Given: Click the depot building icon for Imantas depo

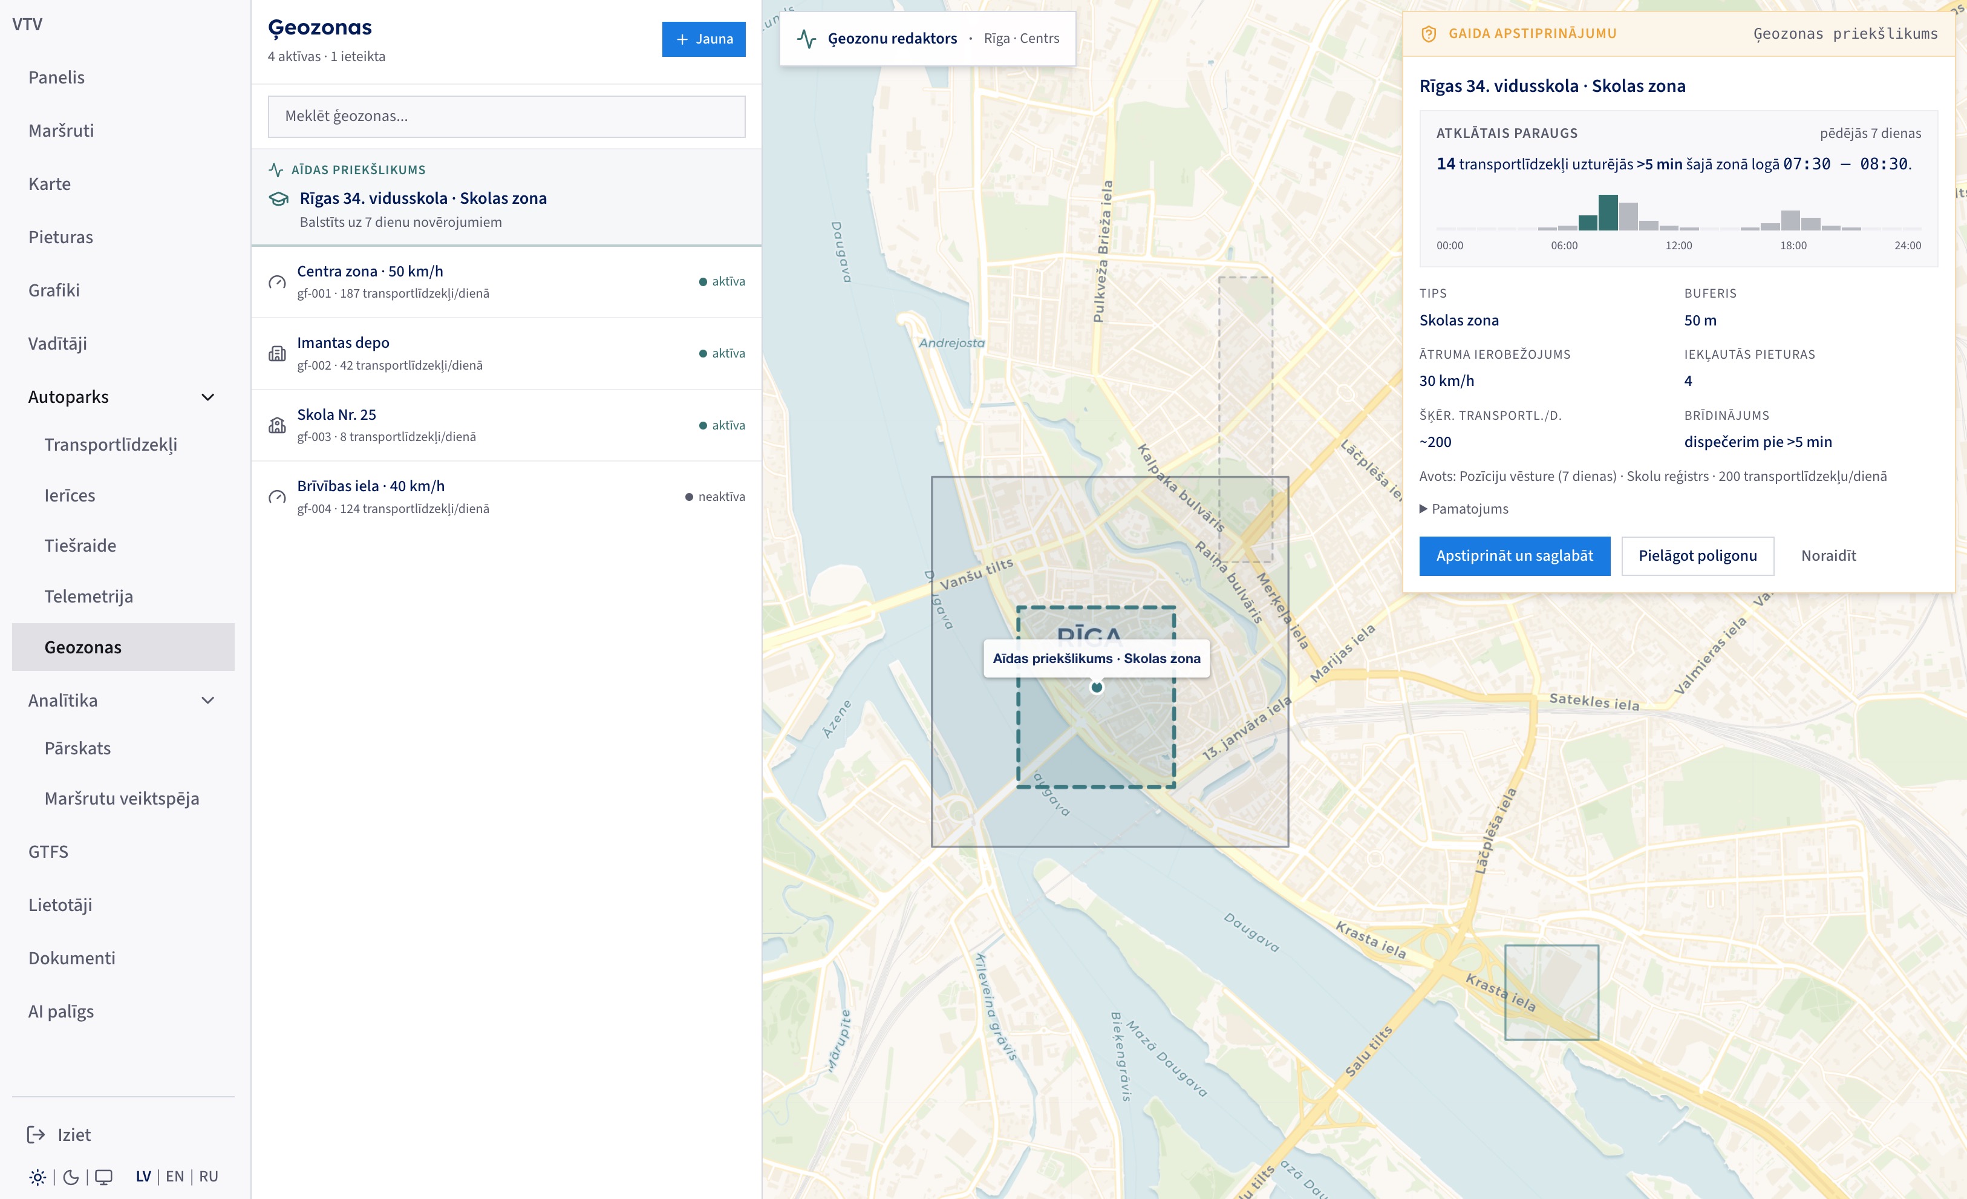Looking at the screenshot, I should (x=277, y=354).
